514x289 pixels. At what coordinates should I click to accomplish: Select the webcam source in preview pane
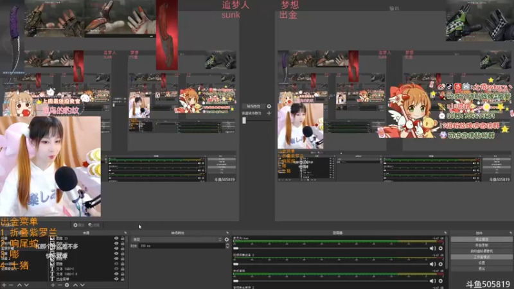click(x=50, y=166)
